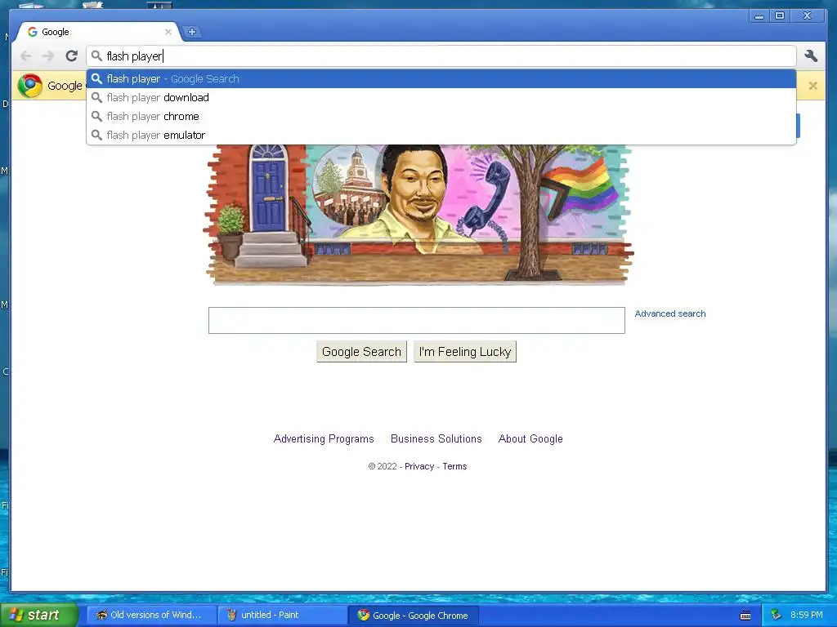Viewport: 837px width, 627px height.
Task: Click the Chrome forward arrow button
Action: tap(48, 56)
